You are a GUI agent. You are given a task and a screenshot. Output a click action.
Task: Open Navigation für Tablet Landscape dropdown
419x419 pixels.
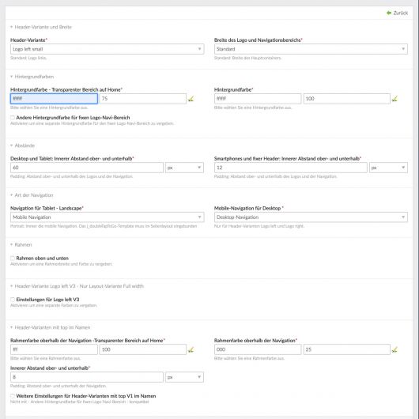click(x=108, y=217)
